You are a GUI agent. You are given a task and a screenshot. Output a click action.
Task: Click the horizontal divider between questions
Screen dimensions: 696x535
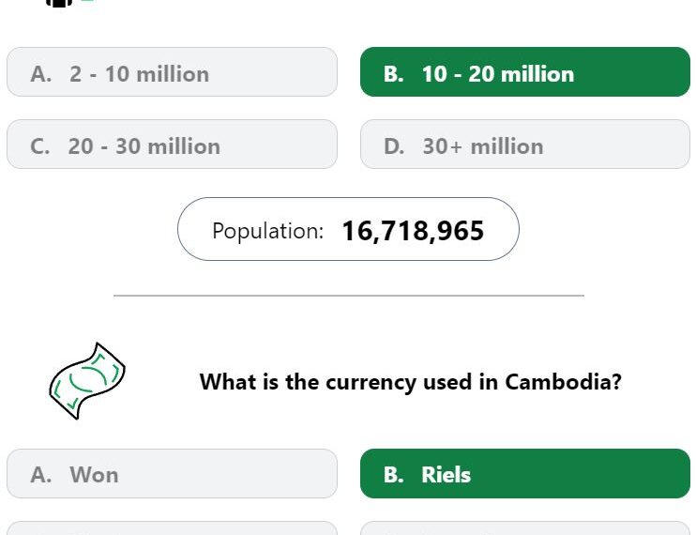[349, 296]
